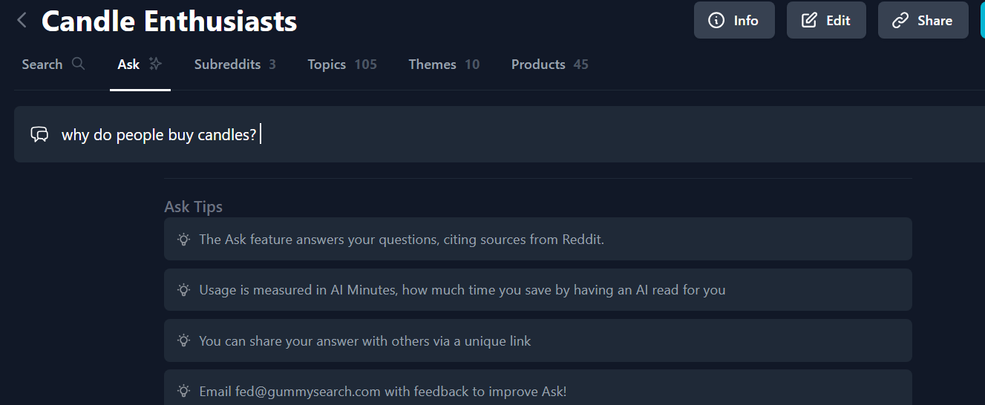985x405 pixels.
Task: Click the count 3 beside Subreddits
Action: click(x=272, y=65)
